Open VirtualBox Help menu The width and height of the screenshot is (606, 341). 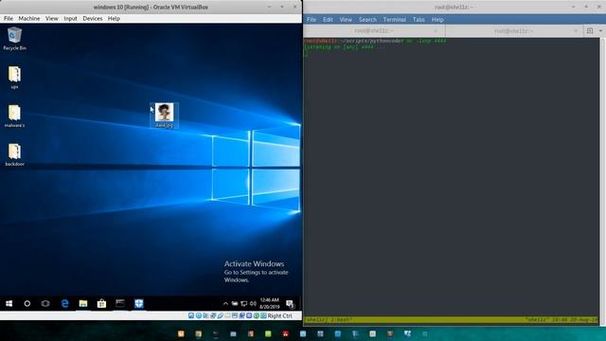[x=114, y=18]
